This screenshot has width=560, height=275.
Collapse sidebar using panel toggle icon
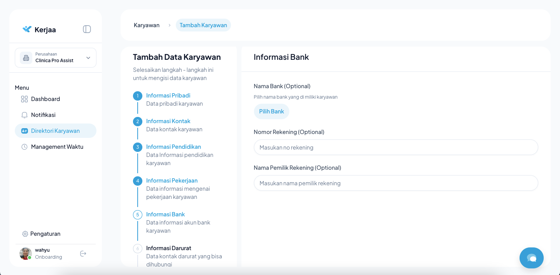pyautogui.click(x=87, y=29)
